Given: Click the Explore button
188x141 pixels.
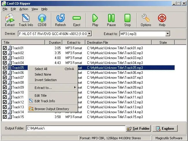Looking at the screenshot, I should pos(165,129).
